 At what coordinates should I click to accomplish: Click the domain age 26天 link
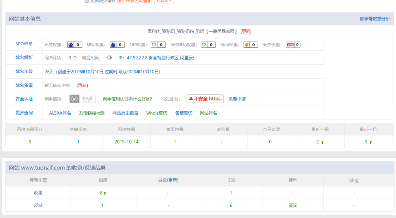[x=102, y=72]
